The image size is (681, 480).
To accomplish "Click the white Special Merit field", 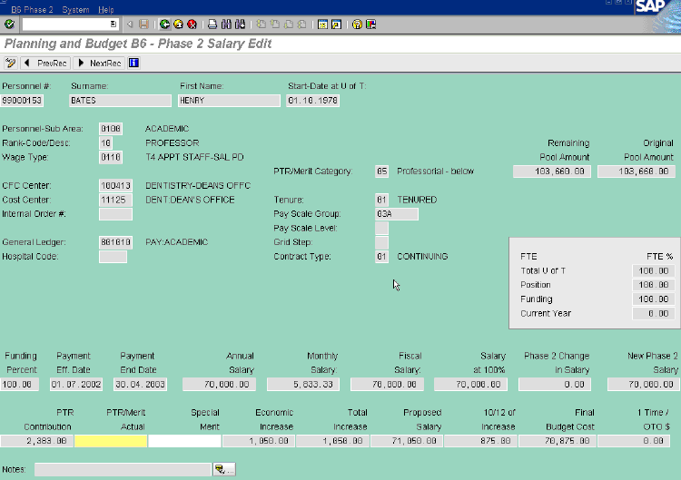I will pyautogui.click(x=184, y=441).
